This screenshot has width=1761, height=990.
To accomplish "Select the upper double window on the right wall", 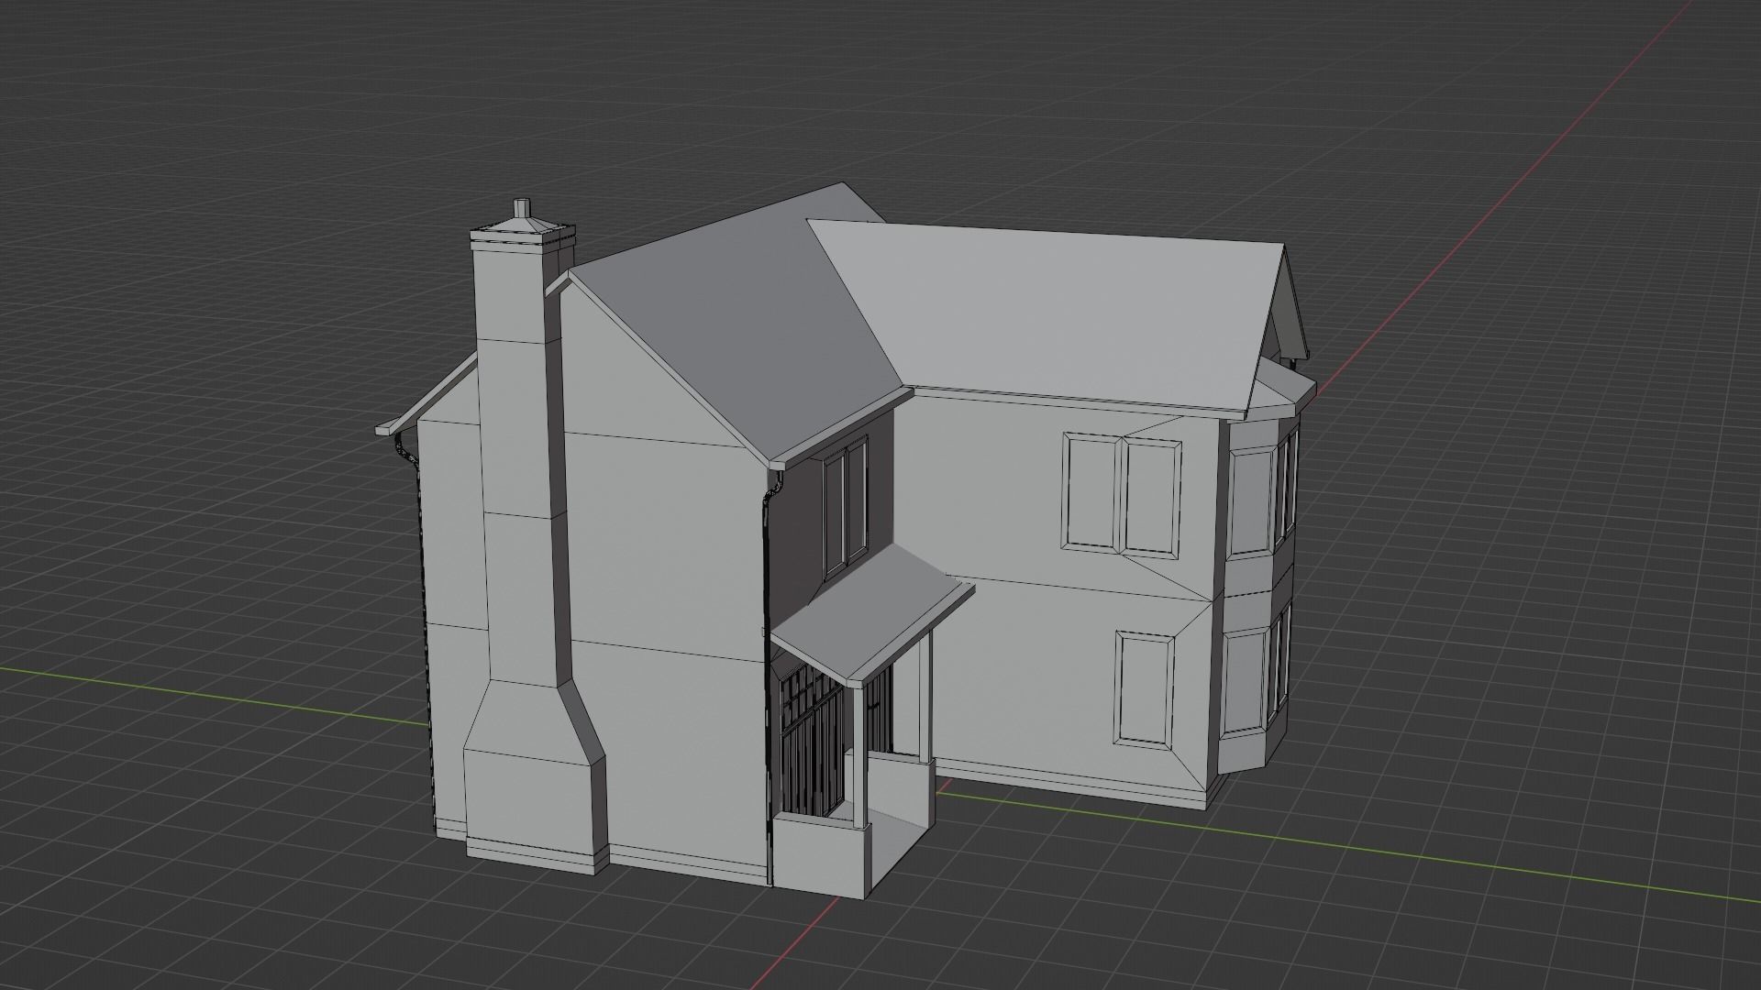I will [x=1123, y=495].
